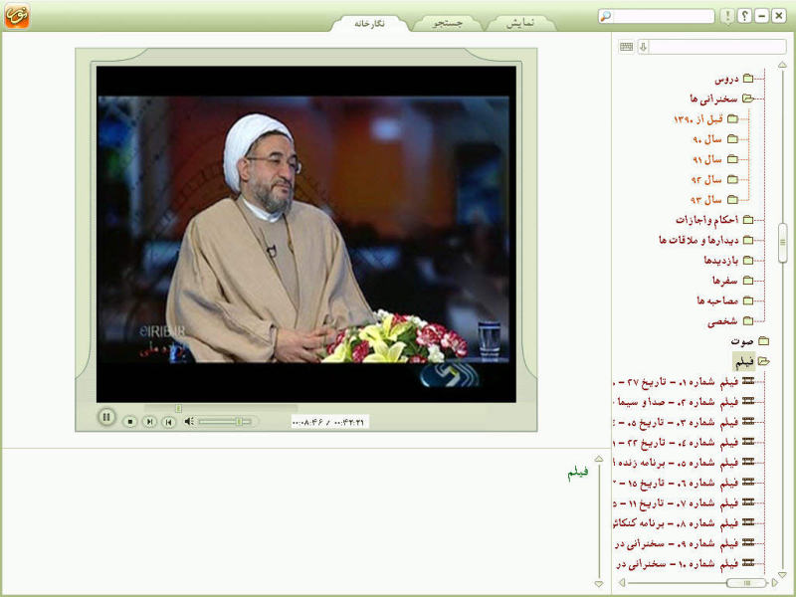Open the help question mark button
Viewport: 796px width, 597px height.
point(744,16)
